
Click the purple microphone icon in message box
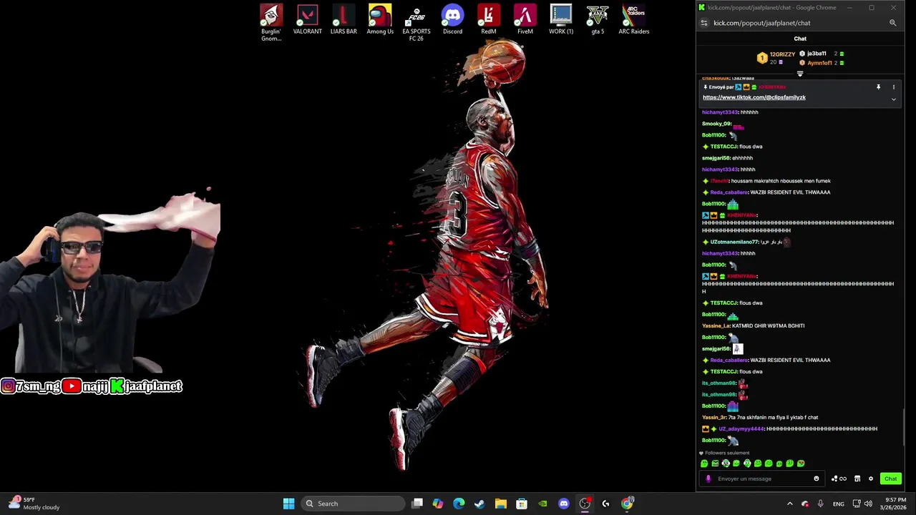[x=708, y=479]
